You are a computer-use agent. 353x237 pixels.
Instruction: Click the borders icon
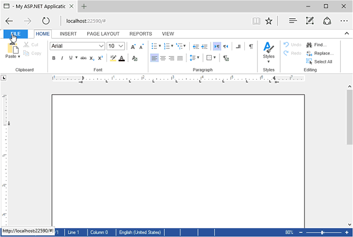[209, 58]
